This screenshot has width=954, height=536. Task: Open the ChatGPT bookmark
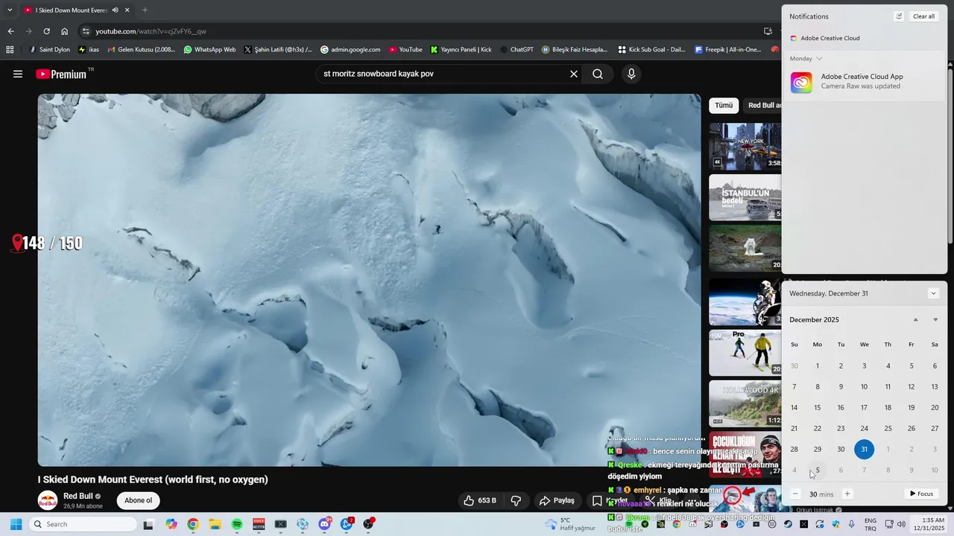click(x=517, y=50)
